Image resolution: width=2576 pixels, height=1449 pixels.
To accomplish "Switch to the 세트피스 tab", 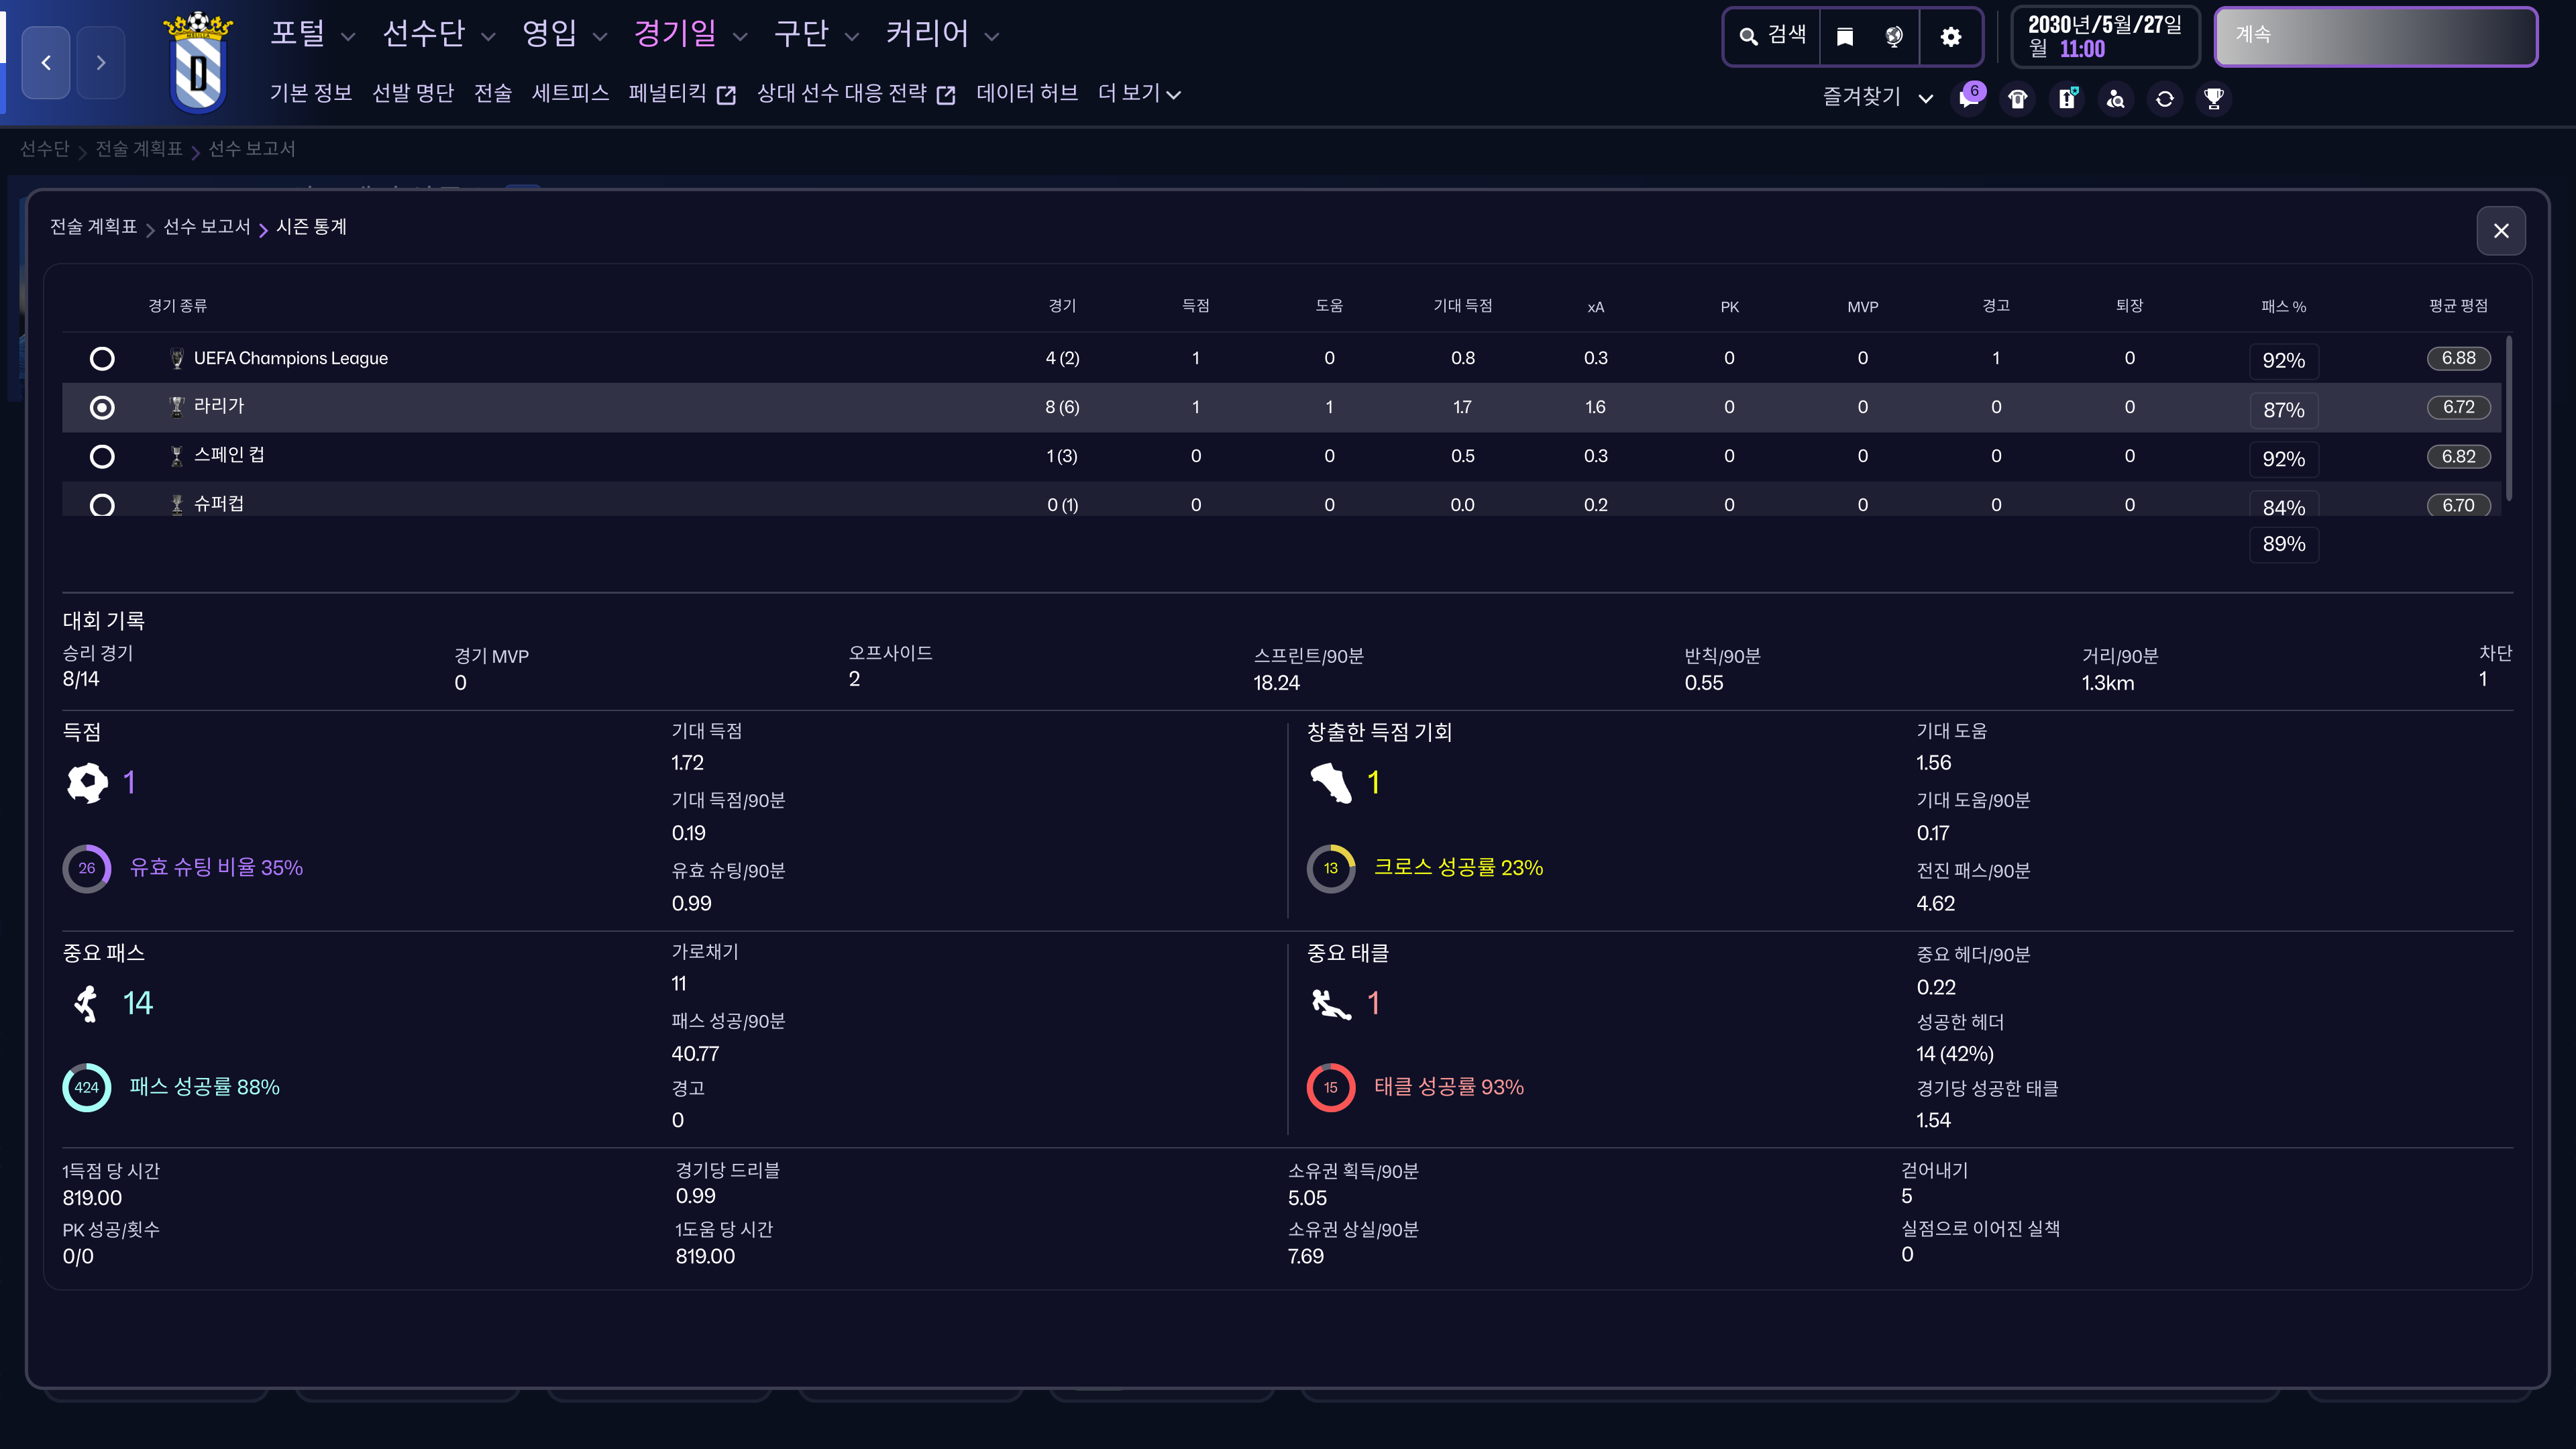I will tap(570, 93).
